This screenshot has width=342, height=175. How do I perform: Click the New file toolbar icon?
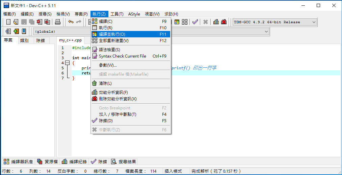click(x=8, y=22)
